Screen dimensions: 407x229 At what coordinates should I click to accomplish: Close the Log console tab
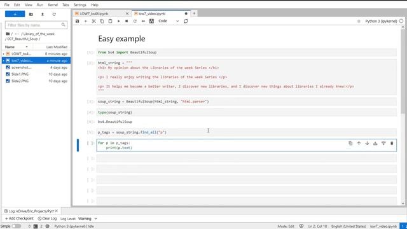click(57, 211)
